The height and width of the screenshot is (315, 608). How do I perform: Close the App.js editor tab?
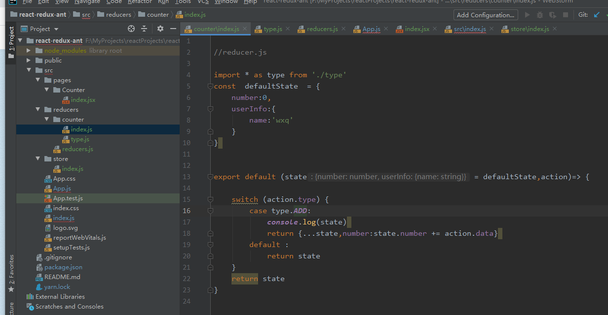point(386,29)
